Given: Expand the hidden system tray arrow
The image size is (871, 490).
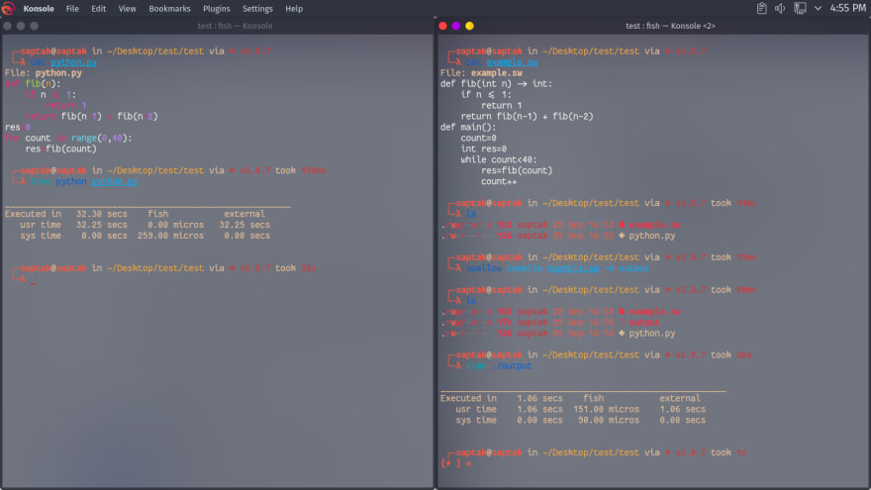Looking at the screenshot, I should pyautogui.click(x=818, y=8).
